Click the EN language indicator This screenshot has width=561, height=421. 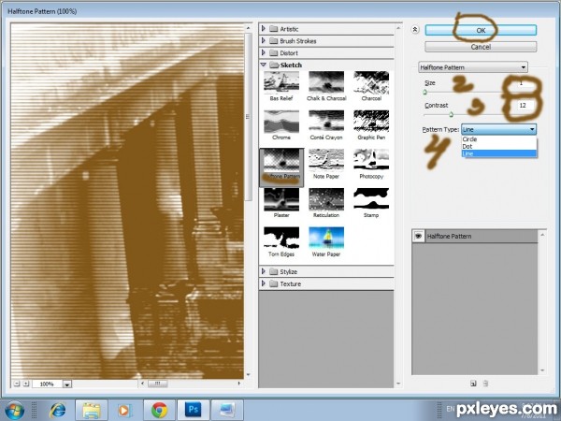(451, 409)
